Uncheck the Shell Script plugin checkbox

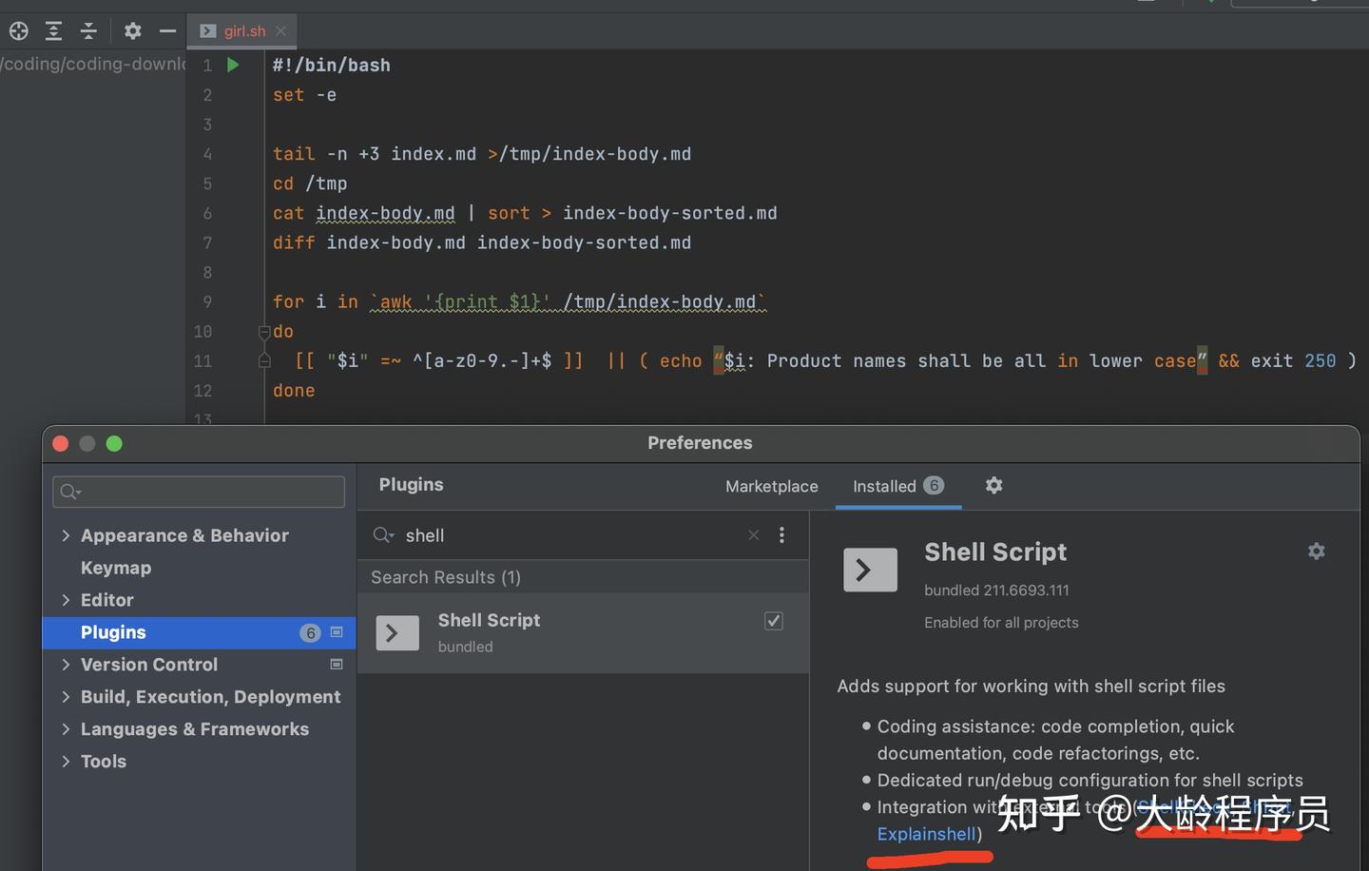coord(774,621)
